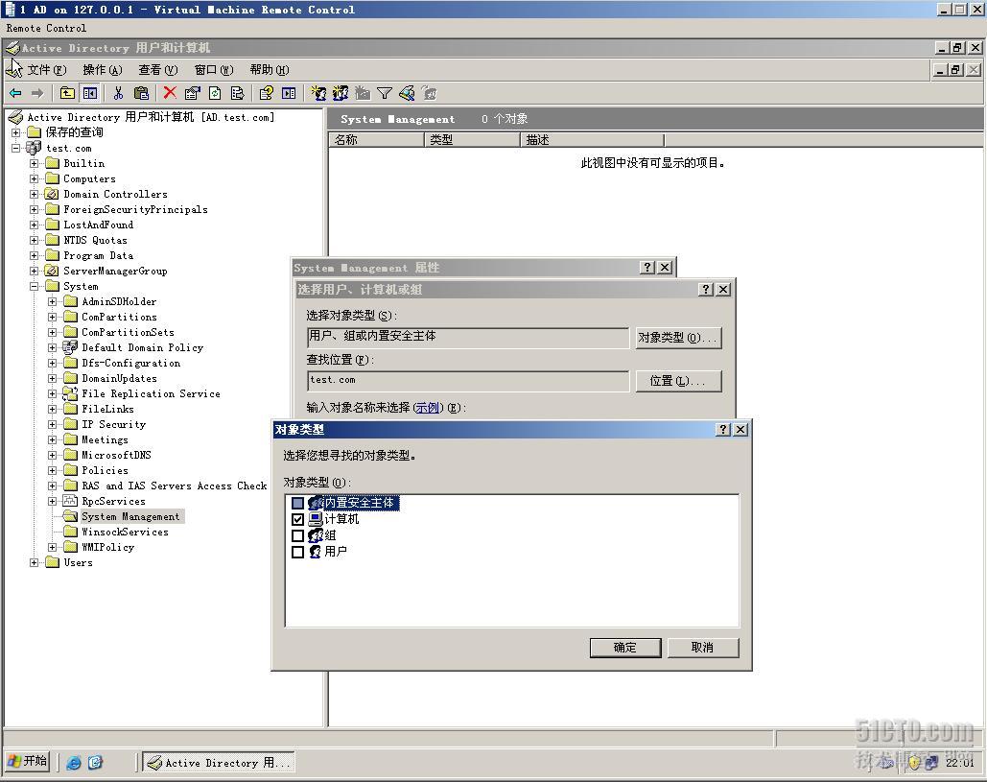Click 确定 in 对象类型 dialog
This screenshot has height=782, width=987.
(625, 648)
